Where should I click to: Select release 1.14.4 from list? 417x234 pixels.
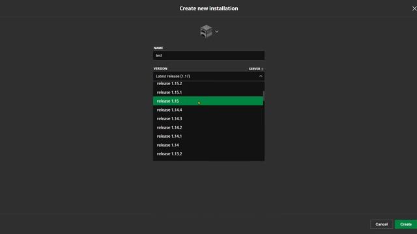coord(208,110)
